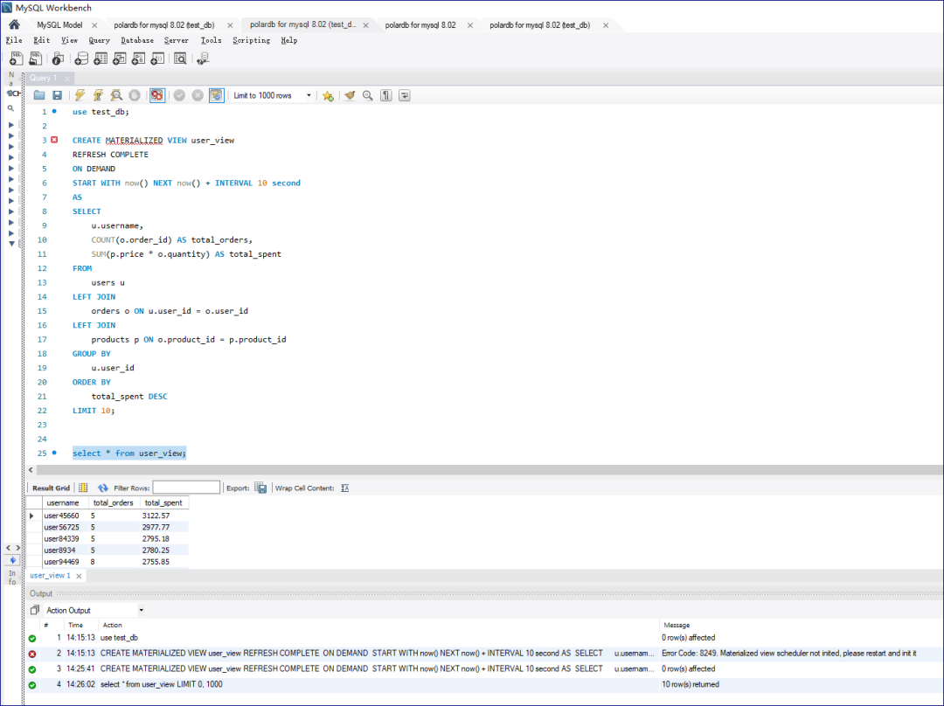Click the Filter Rows input field
Screen dimensions: 944x706
coord(188,488)
